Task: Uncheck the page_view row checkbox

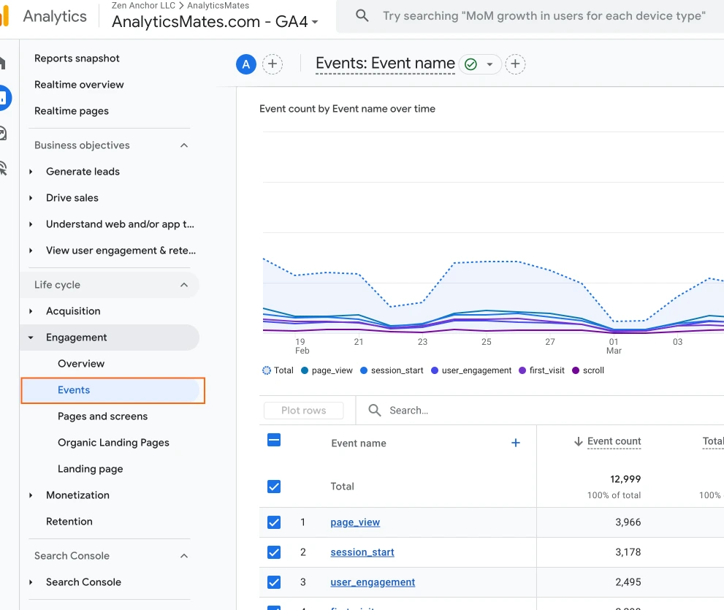Action: (x=274, y=522)
